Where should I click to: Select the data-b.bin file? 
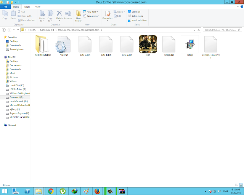click(x=106, y=45)
